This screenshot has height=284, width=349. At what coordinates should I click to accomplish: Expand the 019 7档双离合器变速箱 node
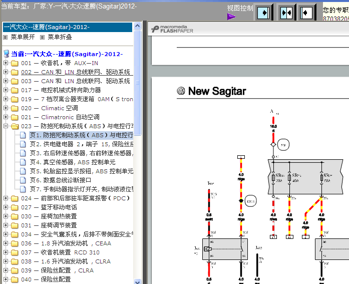[6, 99]
